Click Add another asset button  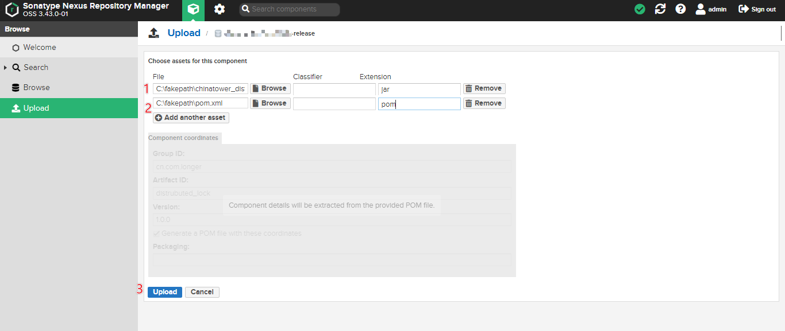(191, 118)
